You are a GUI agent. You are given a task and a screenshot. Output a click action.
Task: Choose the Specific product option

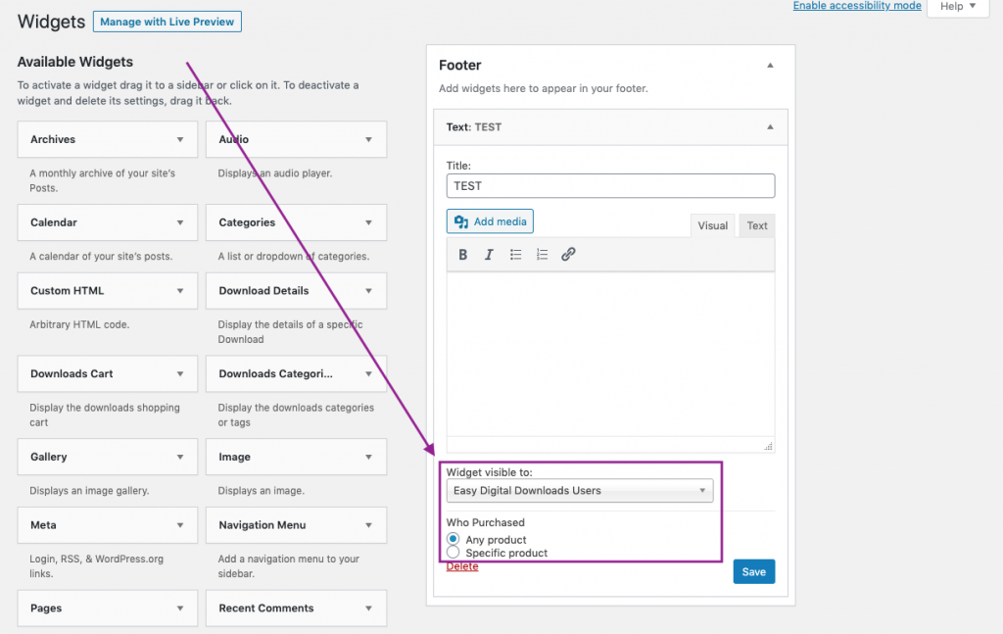[x=453, y=551]
